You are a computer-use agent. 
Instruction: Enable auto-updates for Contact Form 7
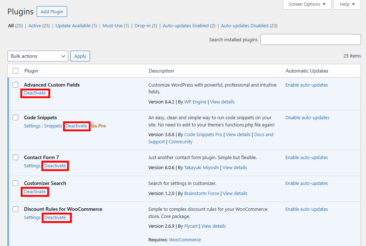306,158
